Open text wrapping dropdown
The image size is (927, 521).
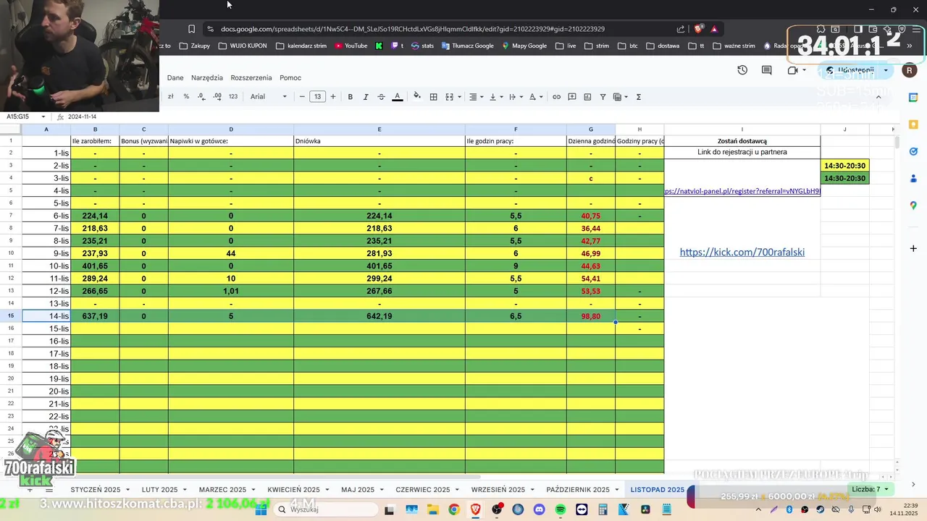tap(515, 96)
